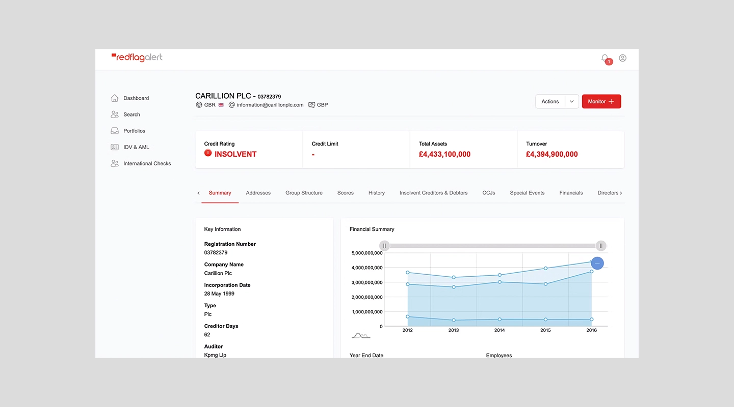This screenshot has height=407, width=734.
Task: Open the Directors tab
Action: 608,193
